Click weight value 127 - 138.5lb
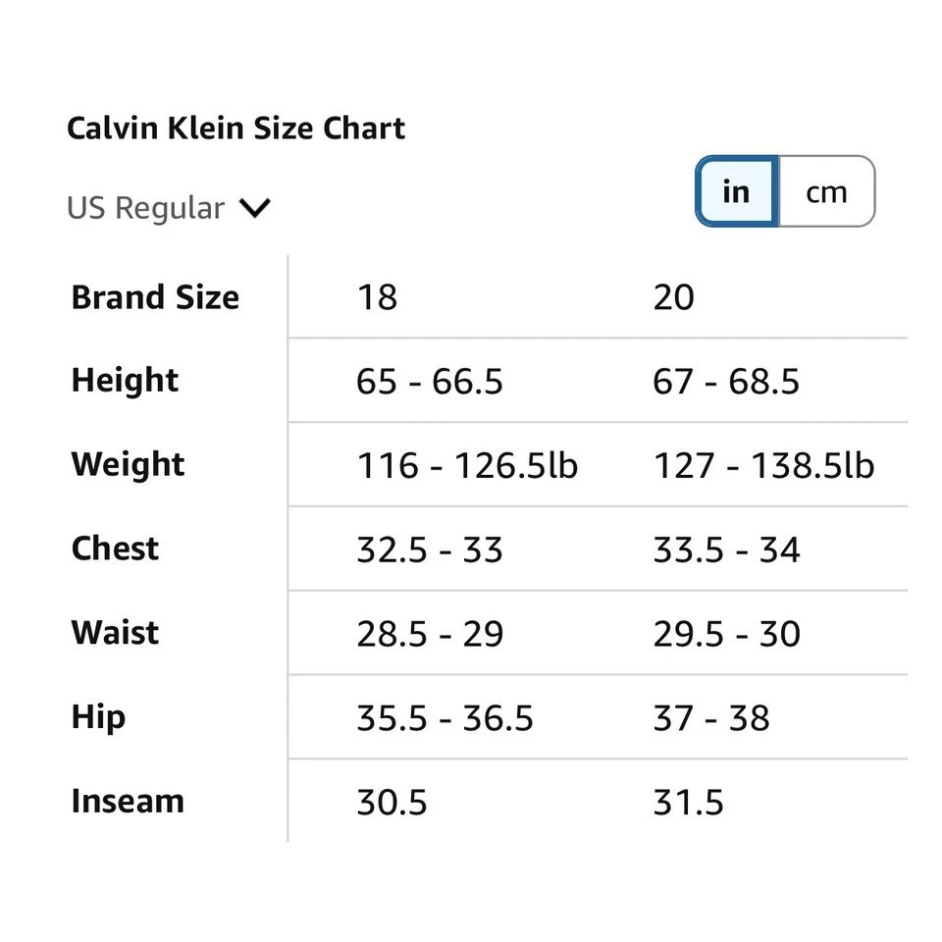Screen dimensions: 942x942 (763, 466)
